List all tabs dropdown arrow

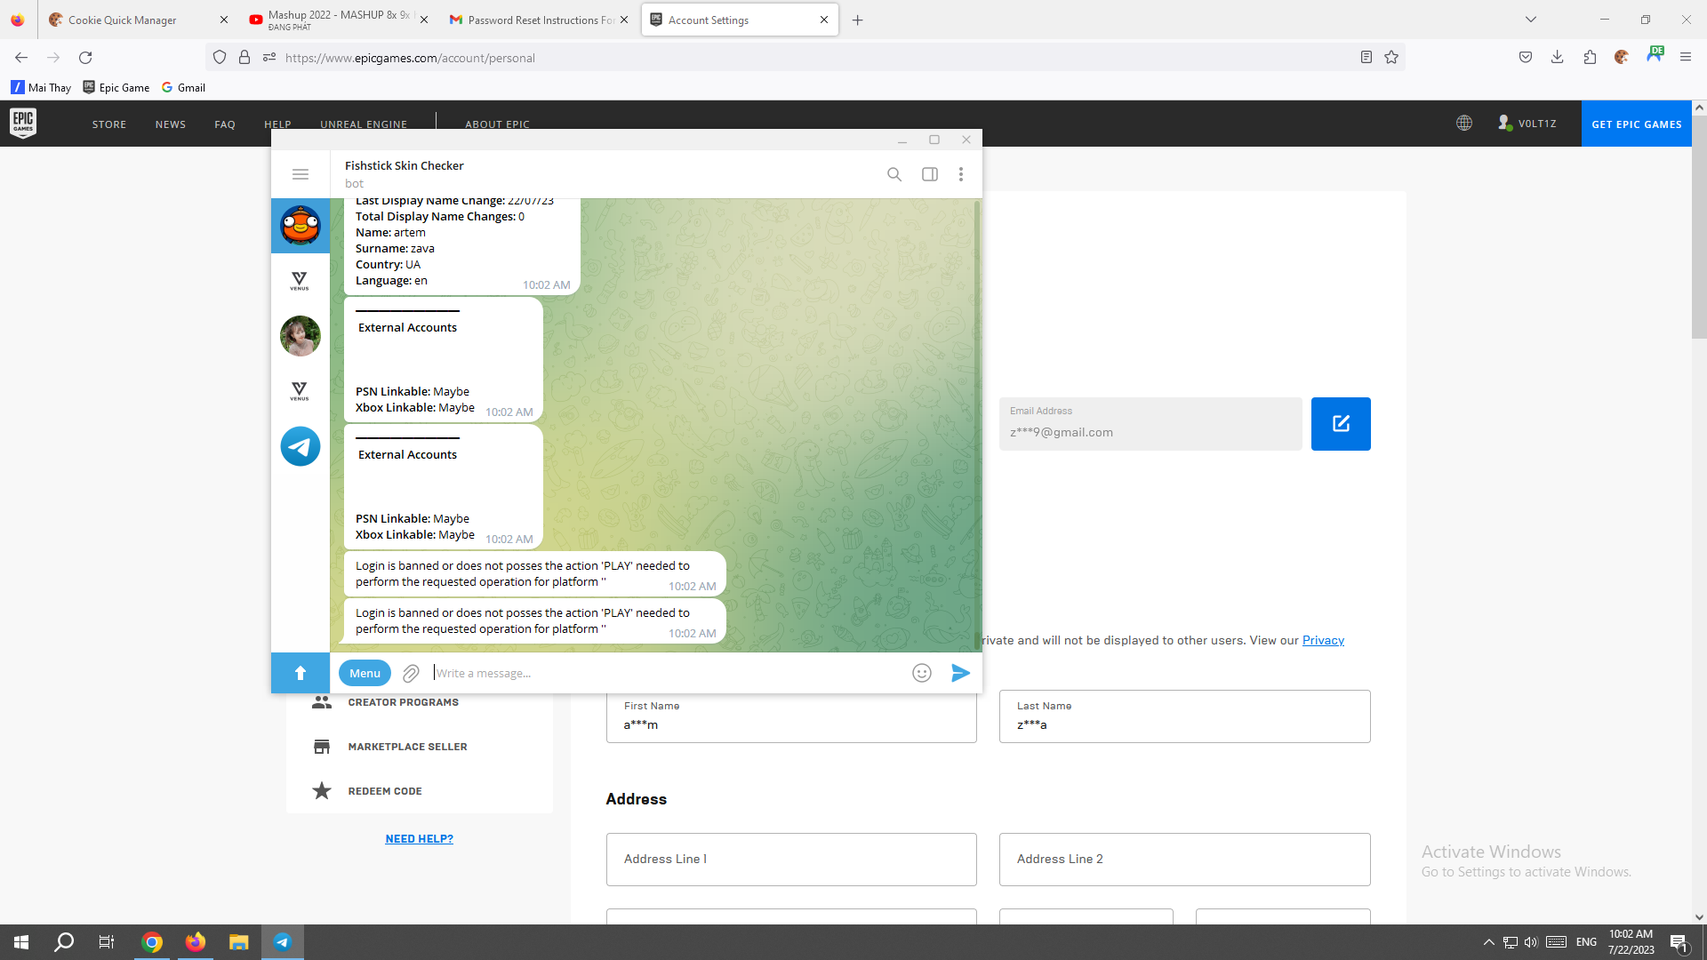pos(1531,20)
